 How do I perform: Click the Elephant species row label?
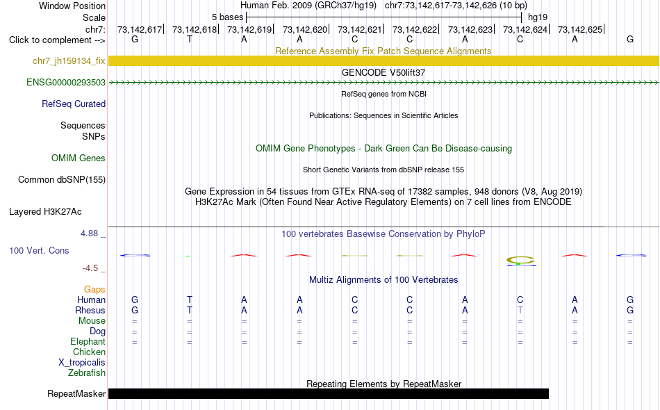(88, 341)
